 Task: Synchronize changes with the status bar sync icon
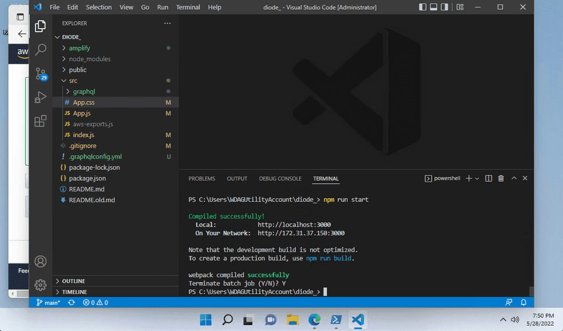point(71,303)
